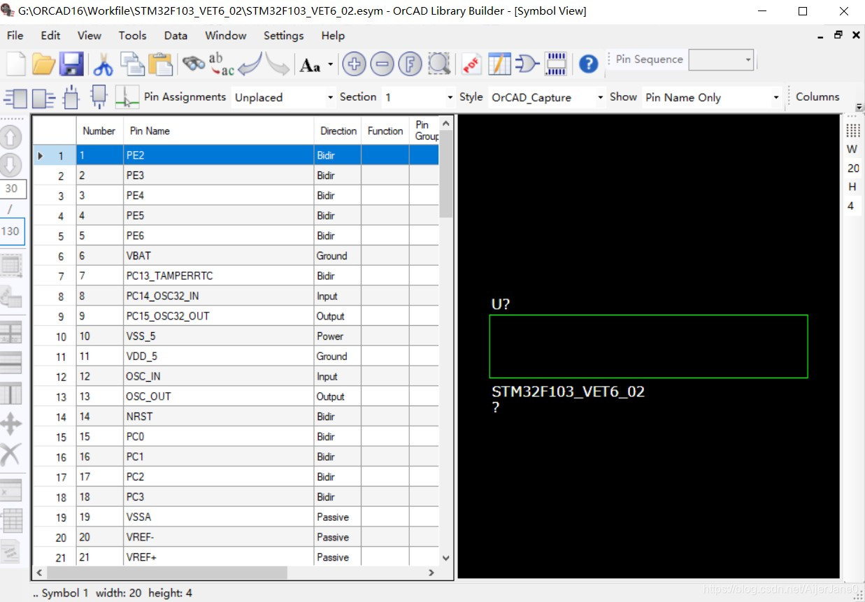
Task: Click the IC package footprint icon
Action: pyautogui.click(x=556, y=64)
